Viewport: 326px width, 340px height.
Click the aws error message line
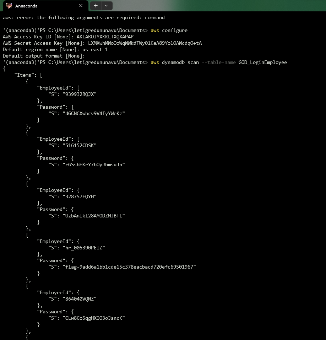(x=84, y=17)
